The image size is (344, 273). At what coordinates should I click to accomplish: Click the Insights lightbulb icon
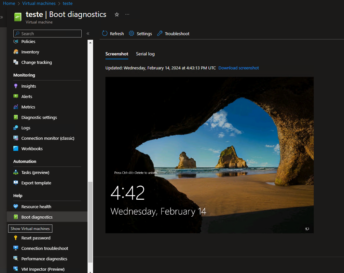(16, 86)
